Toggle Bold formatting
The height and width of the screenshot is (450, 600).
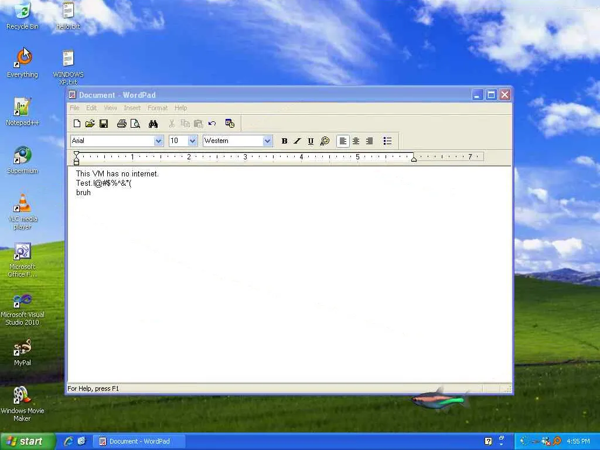[x=284, y=141]
